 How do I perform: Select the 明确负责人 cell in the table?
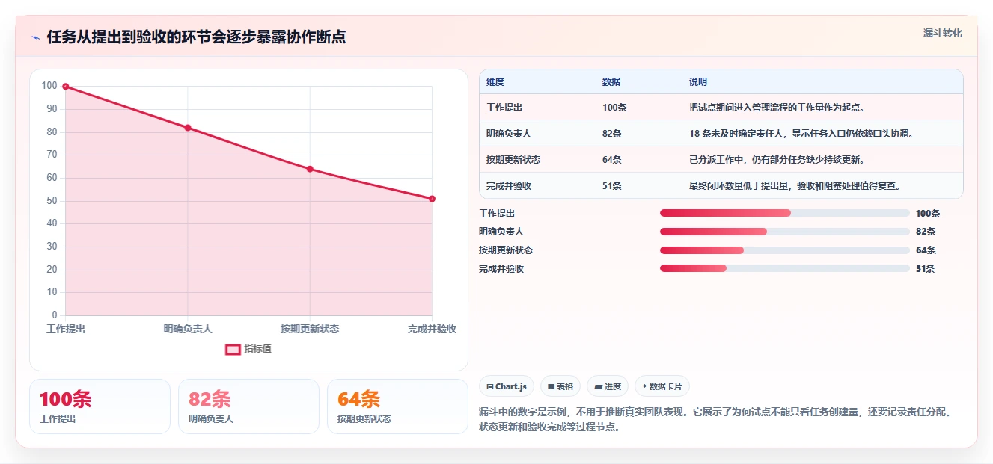pos(509,134)
